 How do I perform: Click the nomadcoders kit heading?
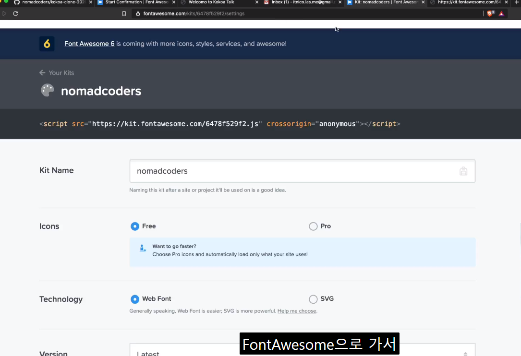[x=101, y=91]
